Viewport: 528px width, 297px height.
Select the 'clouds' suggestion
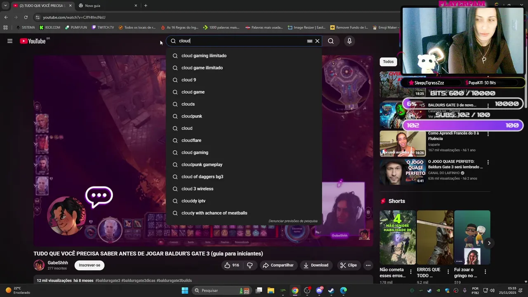click(x=244, y=104)
